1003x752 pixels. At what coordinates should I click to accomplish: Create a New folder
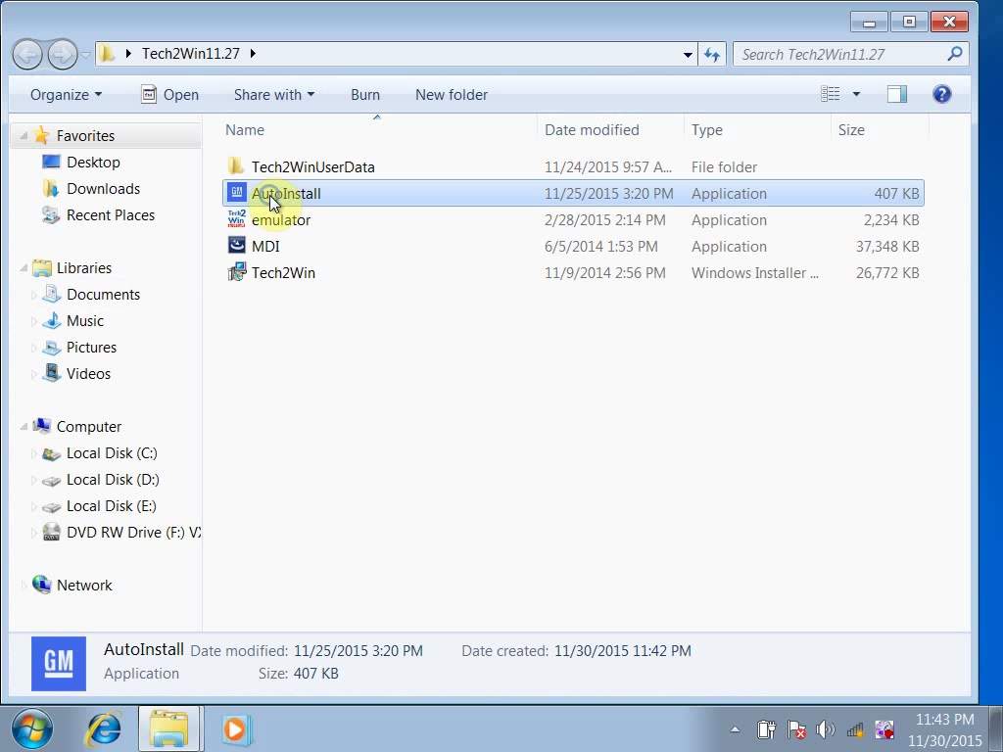[452, 95]
